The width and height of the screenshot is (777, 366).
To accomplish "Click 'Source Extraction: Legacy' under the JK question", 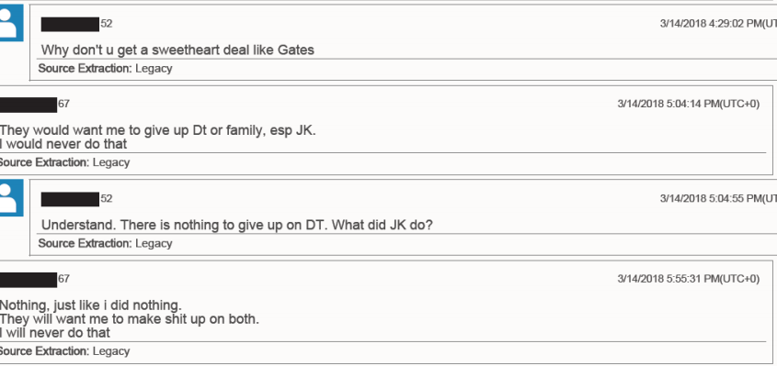I will (x=105, y=243).
